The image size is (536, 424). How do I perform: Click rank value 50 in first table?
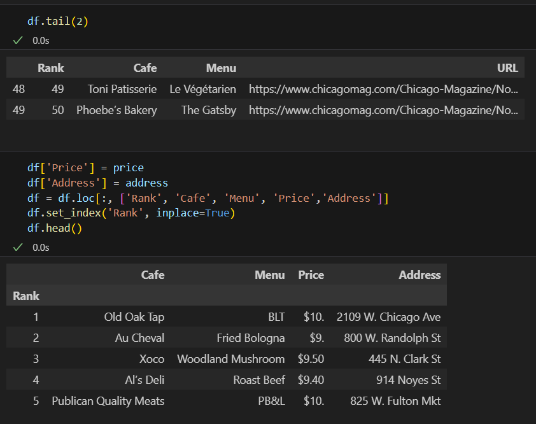(x=58, y=110)
